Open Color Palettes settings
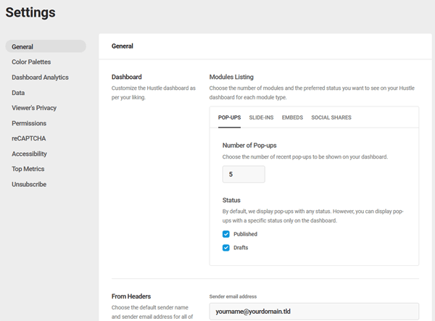The image size is (435, 321). coord(31,62)
